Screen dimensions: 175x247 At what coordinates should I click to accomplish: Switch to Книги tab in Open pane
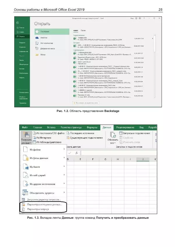pyautogui.click(x=76, y=30)
